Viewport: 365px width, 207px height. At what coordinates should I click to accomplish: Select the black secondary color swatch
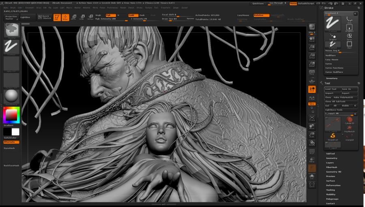7,131
